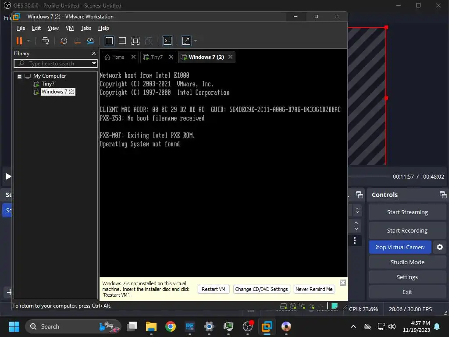Open the Help menu in VMware
449x337 pixels.
103,28
